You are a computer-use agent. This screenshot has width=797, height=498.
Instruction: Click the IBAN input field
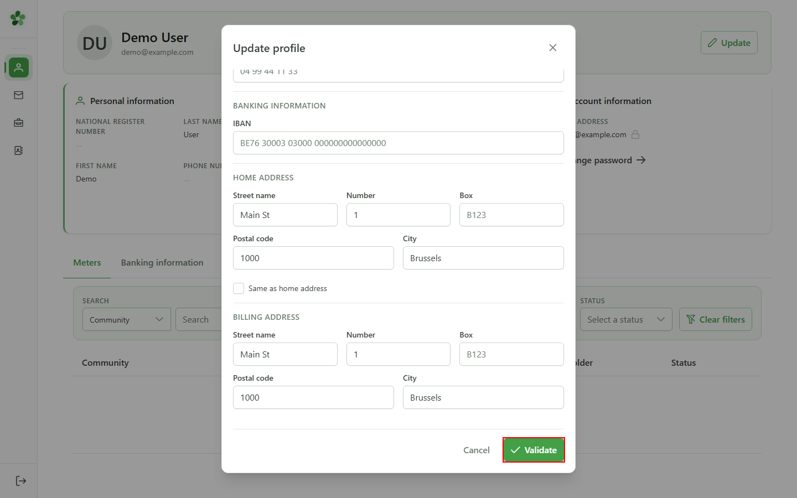(398, 143)
